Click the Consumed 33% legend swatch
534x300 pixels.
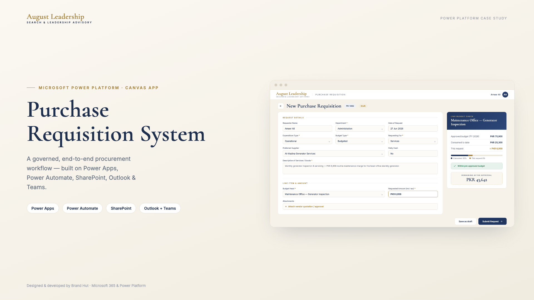pyautogui.click(x=451, y=158)
